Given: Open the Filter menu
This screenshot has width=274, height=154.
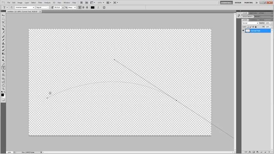Looking at the screenshot, I should pos(40,3).
